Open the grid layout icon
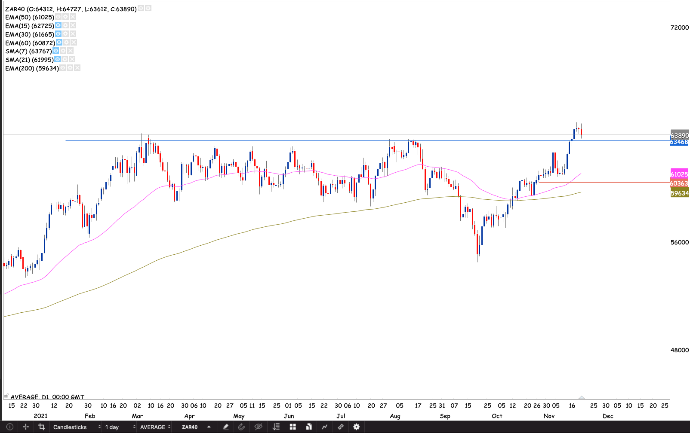 click(293, 427)
